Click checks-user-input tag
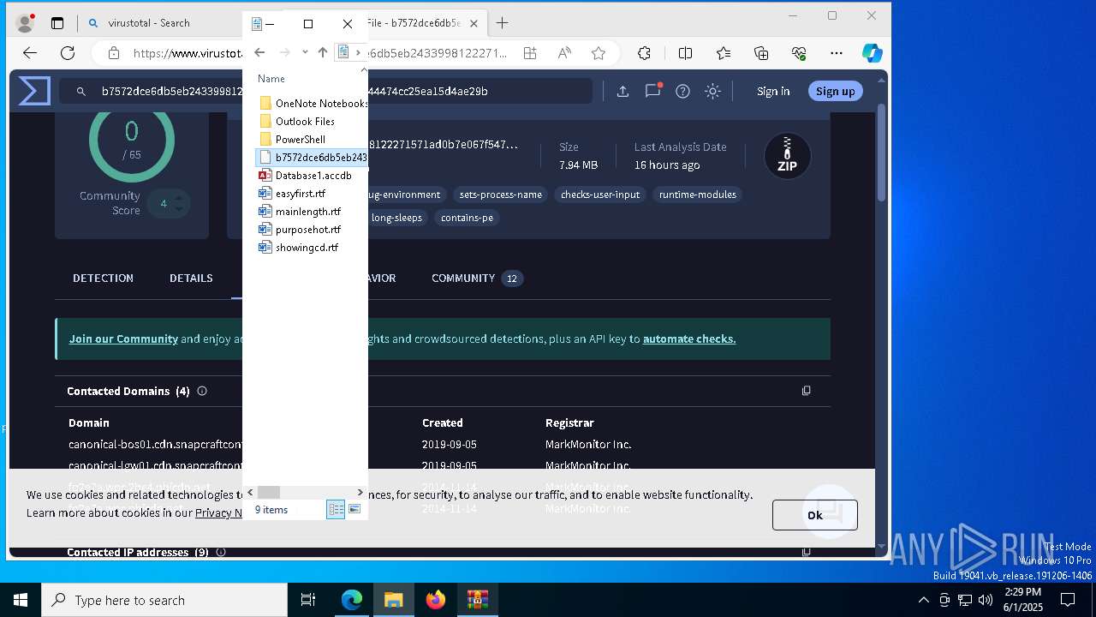Screen dimensions: 1096x617 pyautogui.click(x=599, y=195)
